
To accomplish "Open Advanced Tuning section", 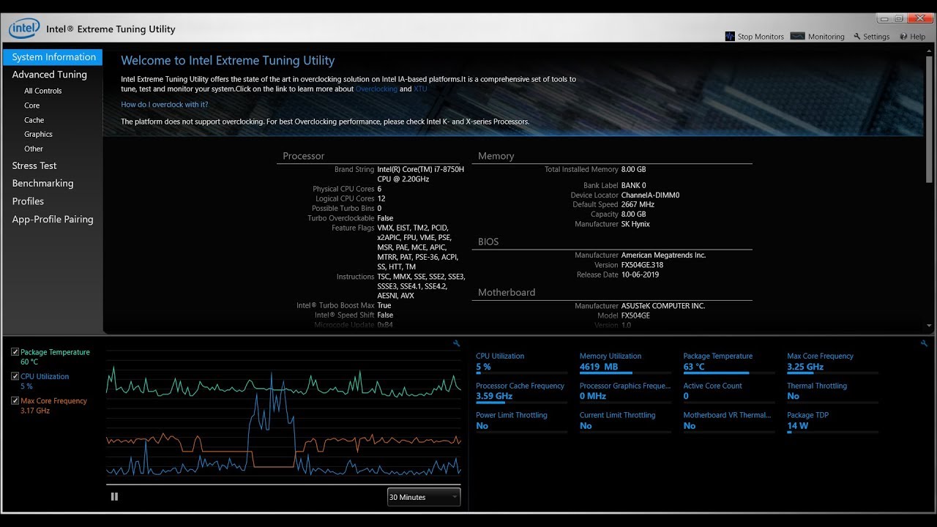I will tap(50, 75).
